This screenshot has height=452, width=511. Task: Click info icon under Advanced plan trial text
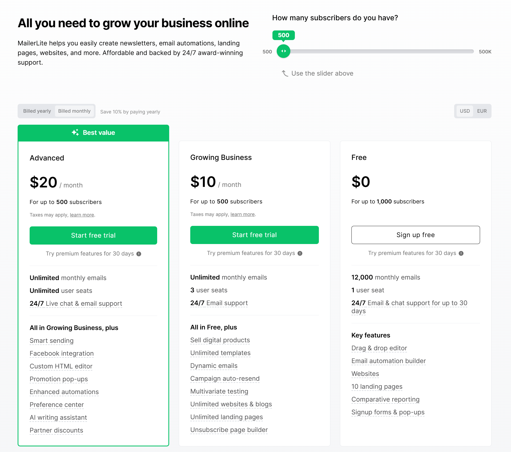139,254
